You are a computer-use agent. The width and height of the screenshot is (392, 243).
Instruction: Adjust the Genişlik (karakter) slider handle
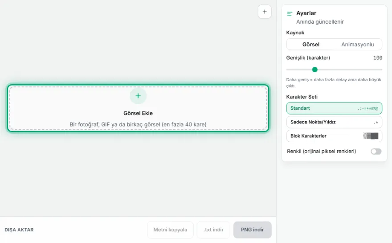tap(315, 70)
